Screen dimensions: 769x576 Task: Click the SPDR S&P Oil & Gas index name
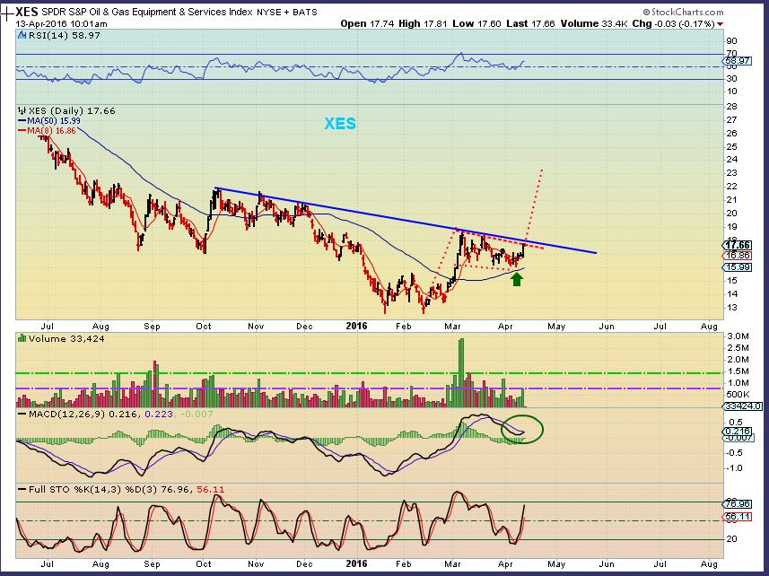coord(147,12)
